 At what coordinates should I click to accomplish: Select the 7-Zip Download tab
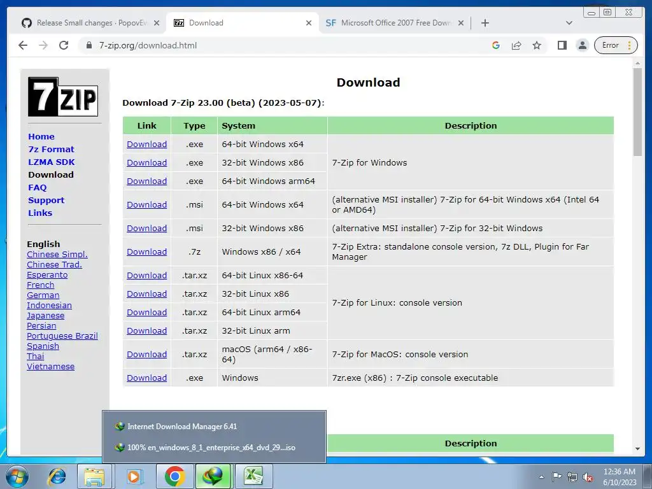(x=243, y=23)
